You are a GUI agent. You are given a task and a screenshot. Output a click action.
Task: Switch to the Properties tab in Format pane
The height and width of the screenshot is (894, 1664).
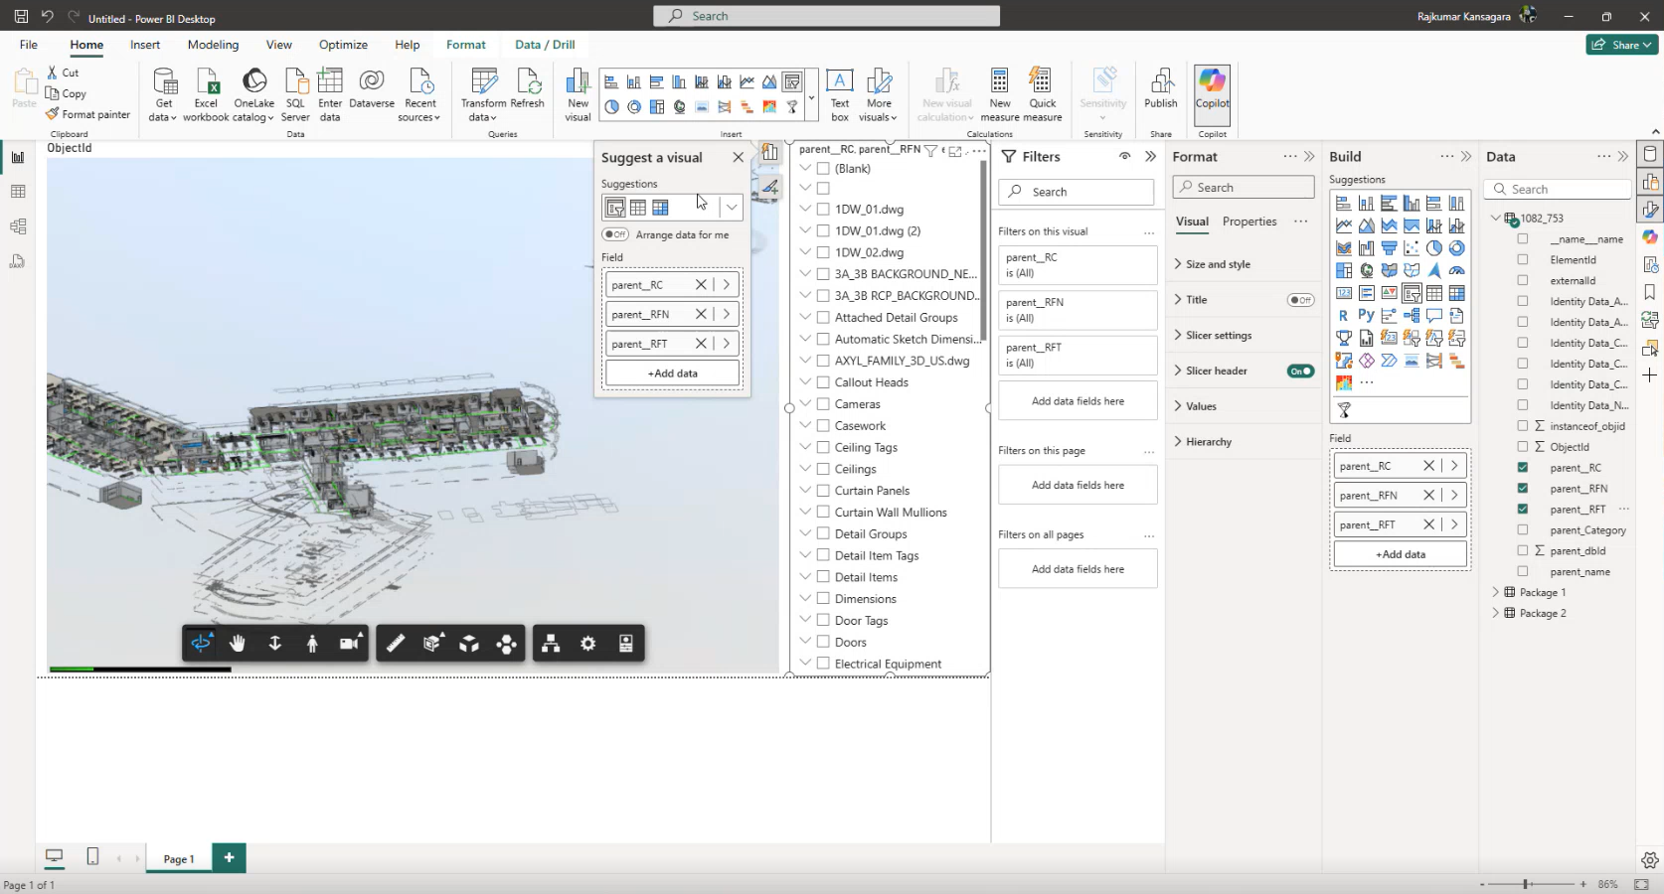click(1248, 222)
